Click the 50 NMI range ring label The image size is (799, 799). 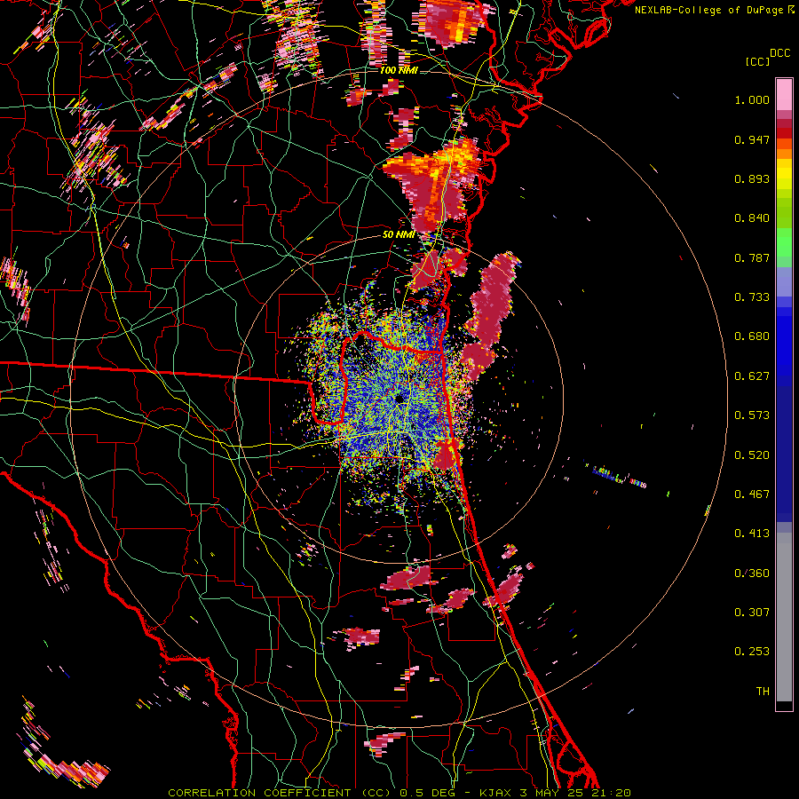tap(399, 234)
